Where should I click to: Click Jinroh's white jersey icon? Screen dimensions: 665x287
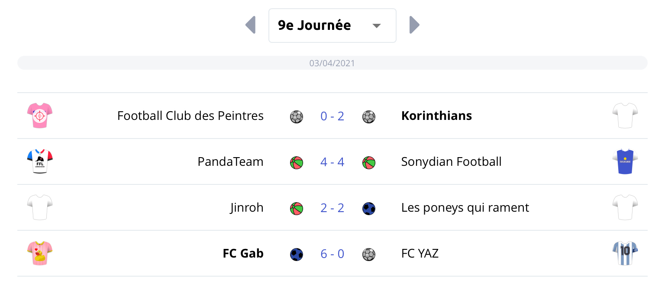tap(39, 208)
